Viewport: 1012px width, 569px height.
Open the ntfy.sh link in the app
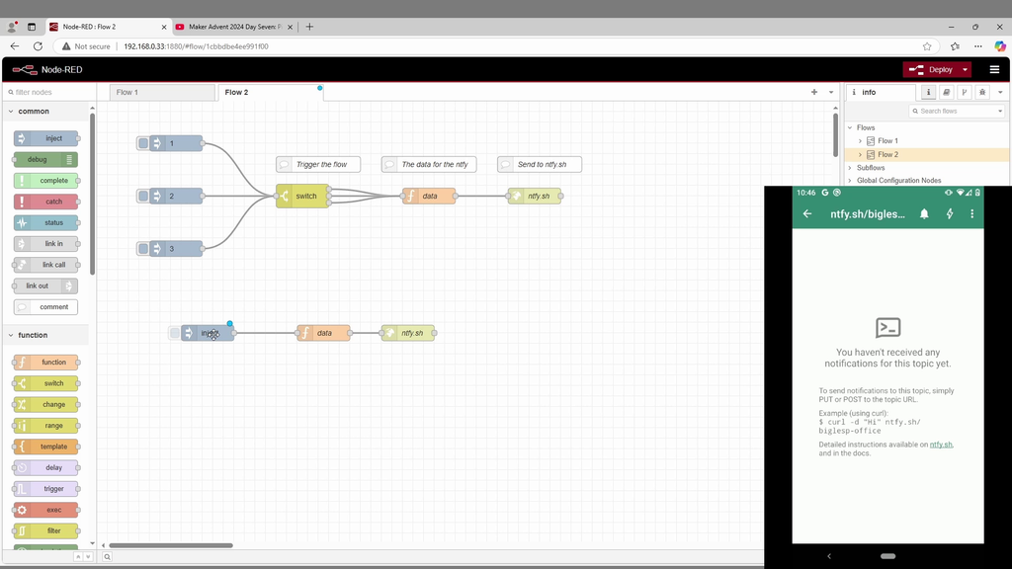[941, 445]
